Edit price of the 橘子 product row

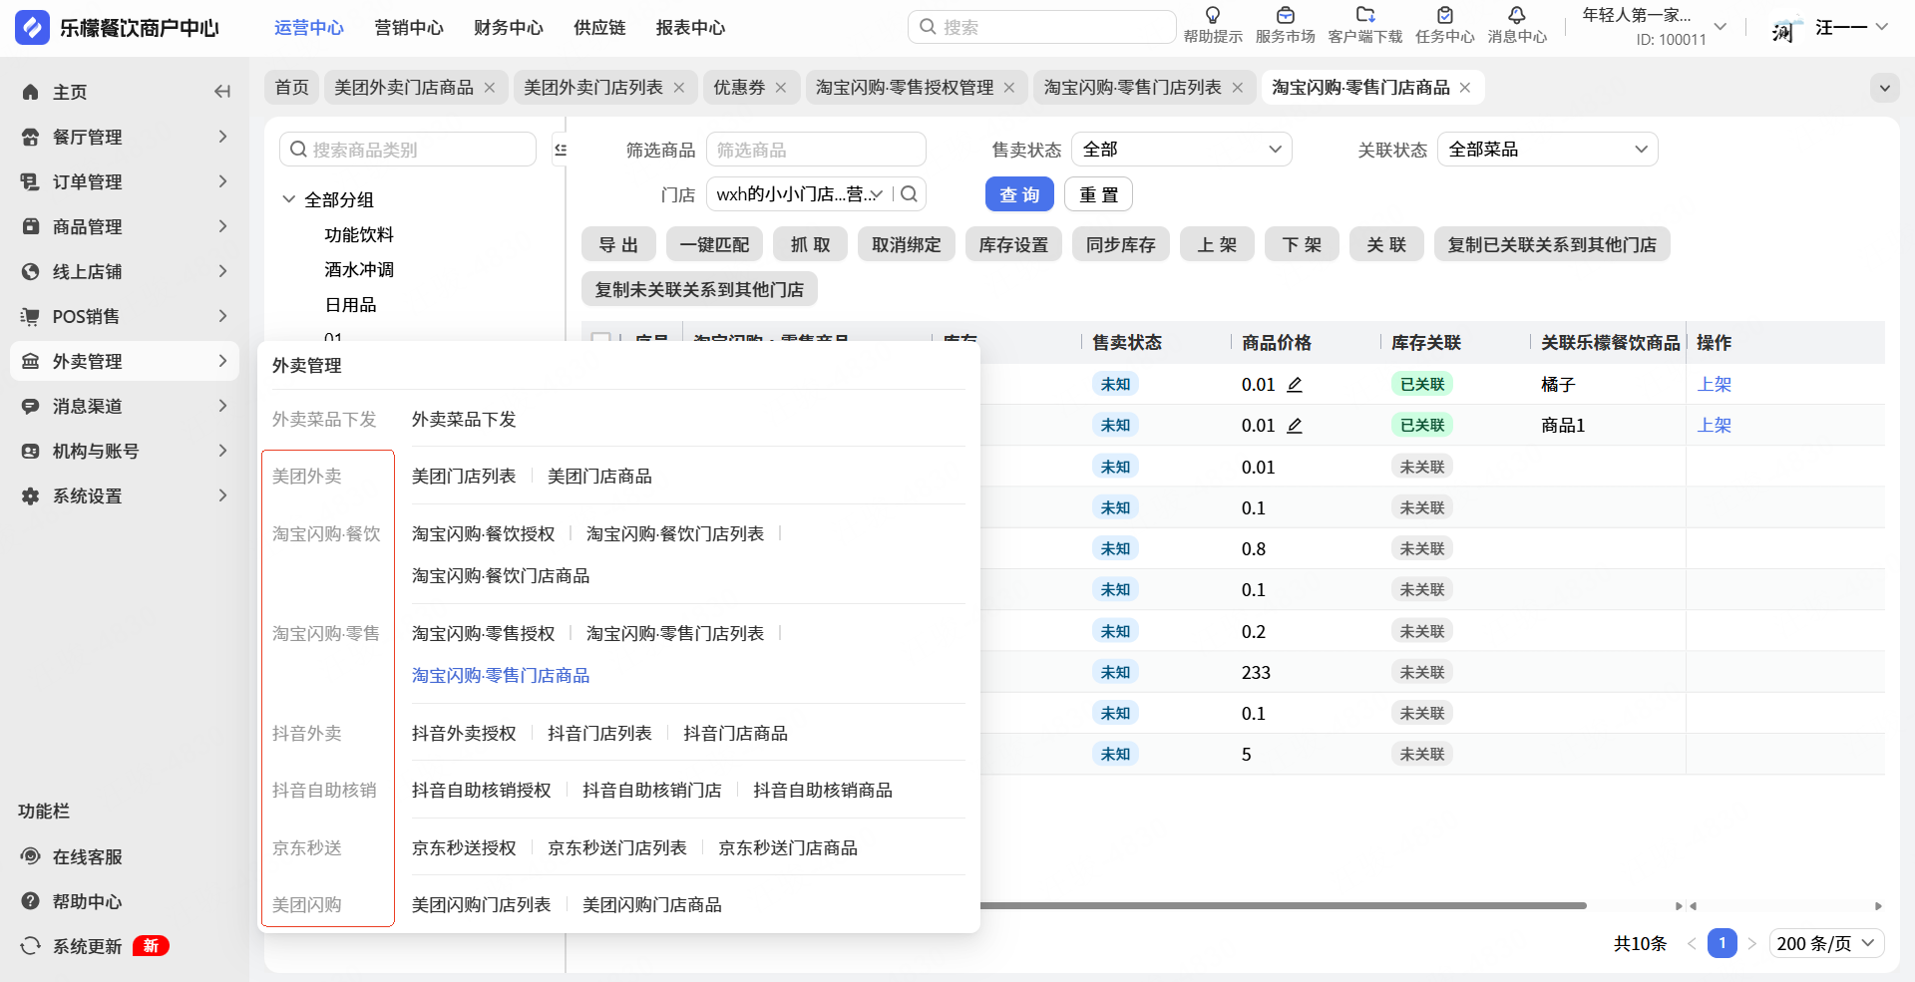coord(1295,385)
